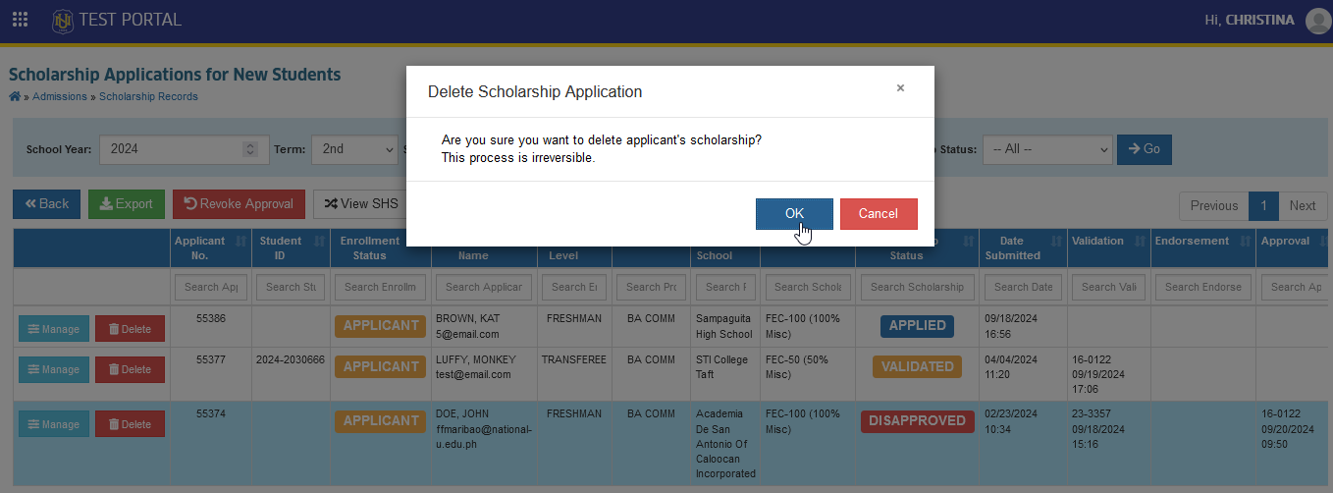Sort by Applicant No. column

click(209, 247)
